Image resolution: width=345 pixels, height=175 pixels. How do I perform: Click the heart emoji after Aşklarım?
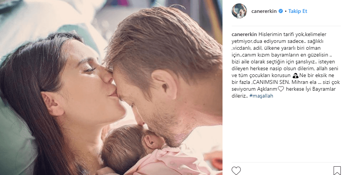pos(281,89)
